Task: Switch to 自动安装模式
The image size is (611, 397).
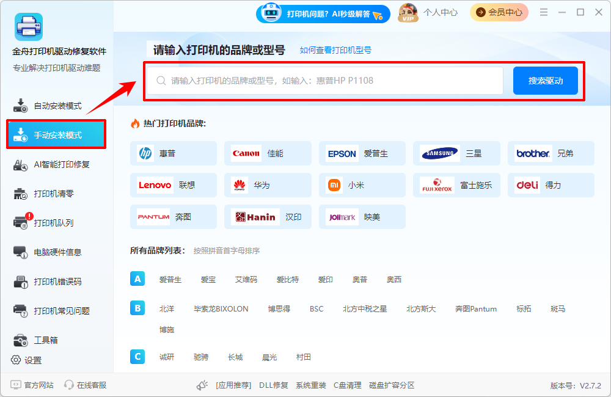Action: click(x=56, y=106)
